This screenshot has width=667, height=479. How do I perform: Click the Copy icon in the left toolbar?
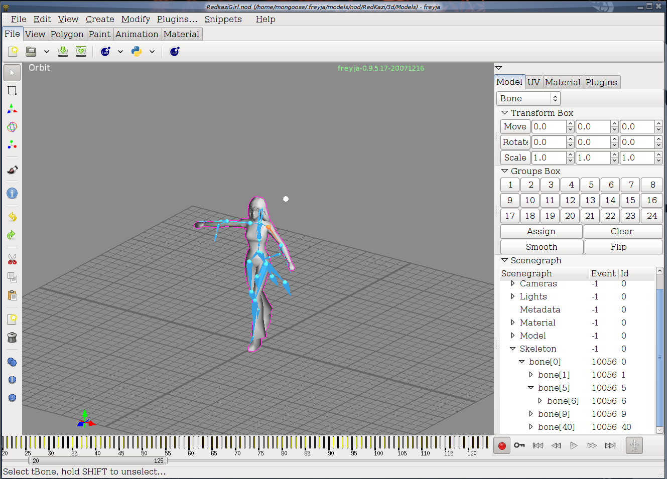(x=12, y=277)
